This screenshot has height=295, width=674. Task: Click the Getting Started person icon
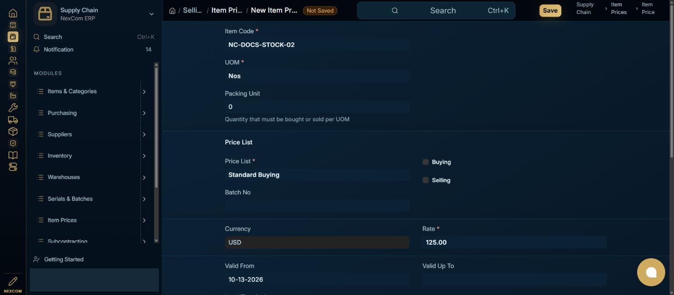pos(37,259)
